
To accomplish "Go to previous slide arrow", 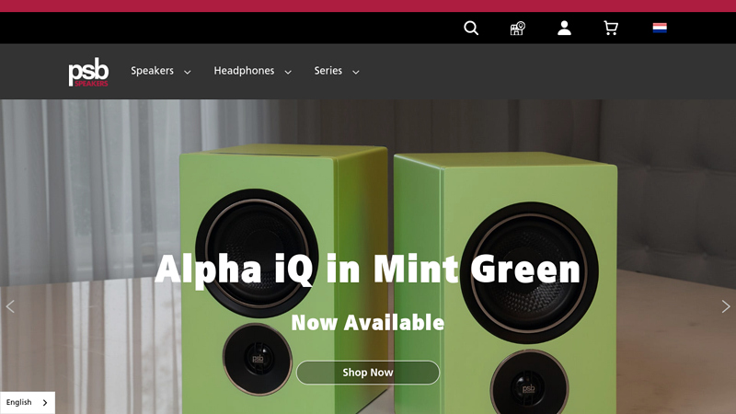I will tap(10, 306).
